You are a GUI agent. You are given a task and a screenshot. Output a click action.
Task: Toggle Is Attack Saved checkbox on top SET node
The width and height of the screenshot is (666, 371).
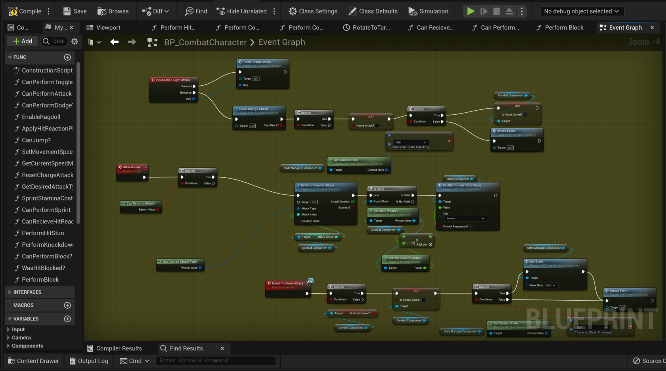pos(525,115)
